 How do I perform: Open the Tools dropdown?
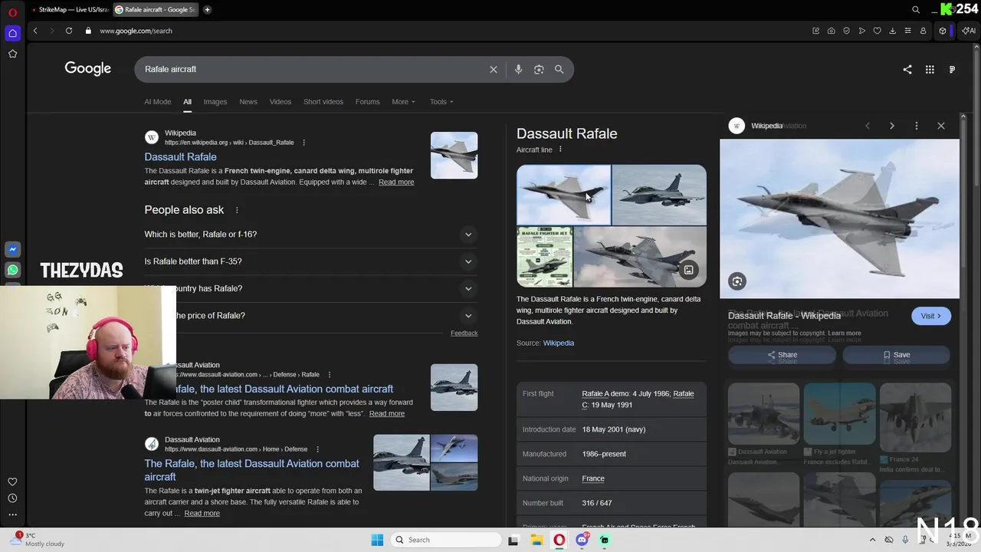tap(441, 102)
